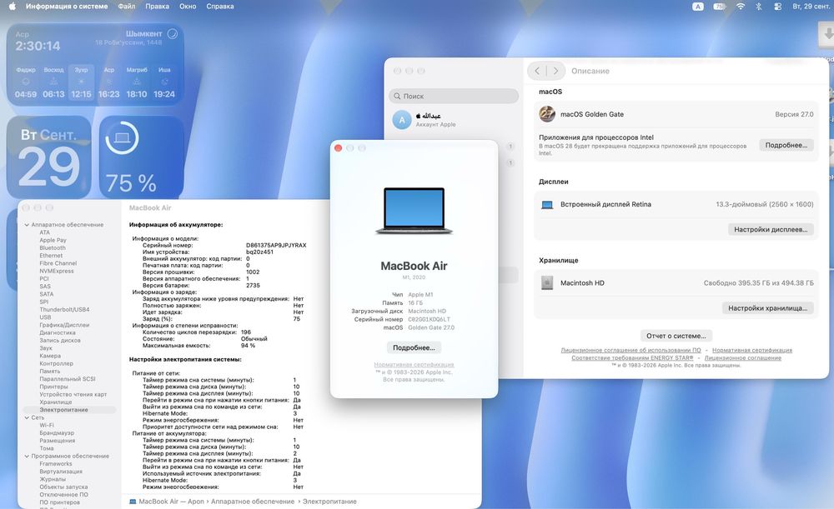
Task: Click Аппаратное обеспечение in the path bar
Action: coord(253,502)
